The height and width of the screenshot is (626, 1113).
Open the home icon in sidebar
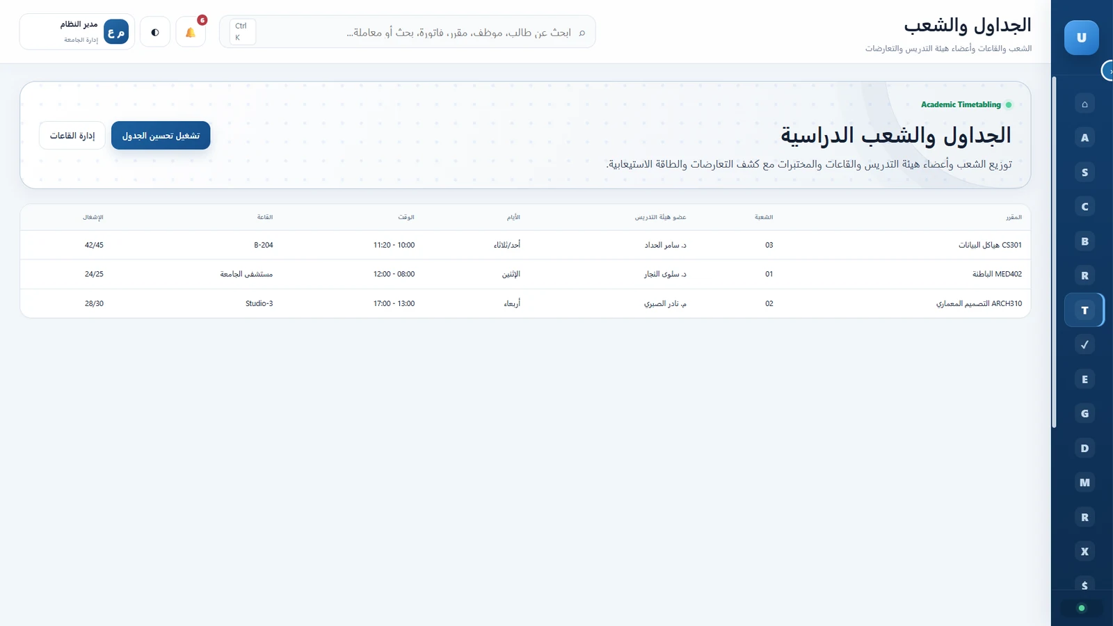click(1084, 104)
